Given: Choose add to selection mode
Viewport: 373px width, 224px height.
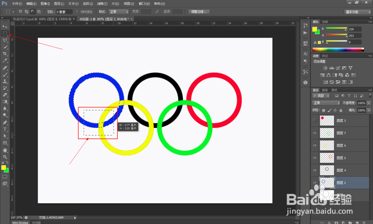Looking at the screenshot, I should click(26, 12).
